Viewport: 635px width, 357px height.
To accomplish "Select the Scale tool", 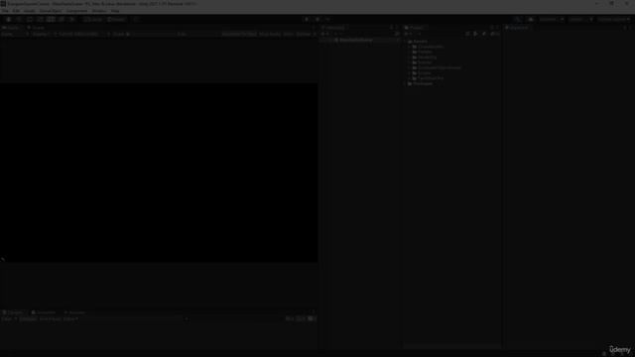I will point(40,20).
